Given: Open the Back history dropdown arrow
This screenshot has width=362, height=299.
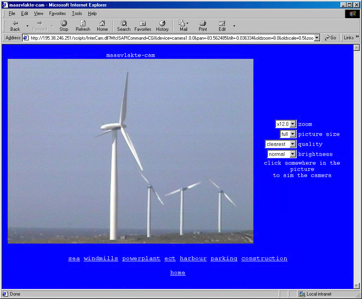Looking at the screenshot, I should (x=27, y=26).
